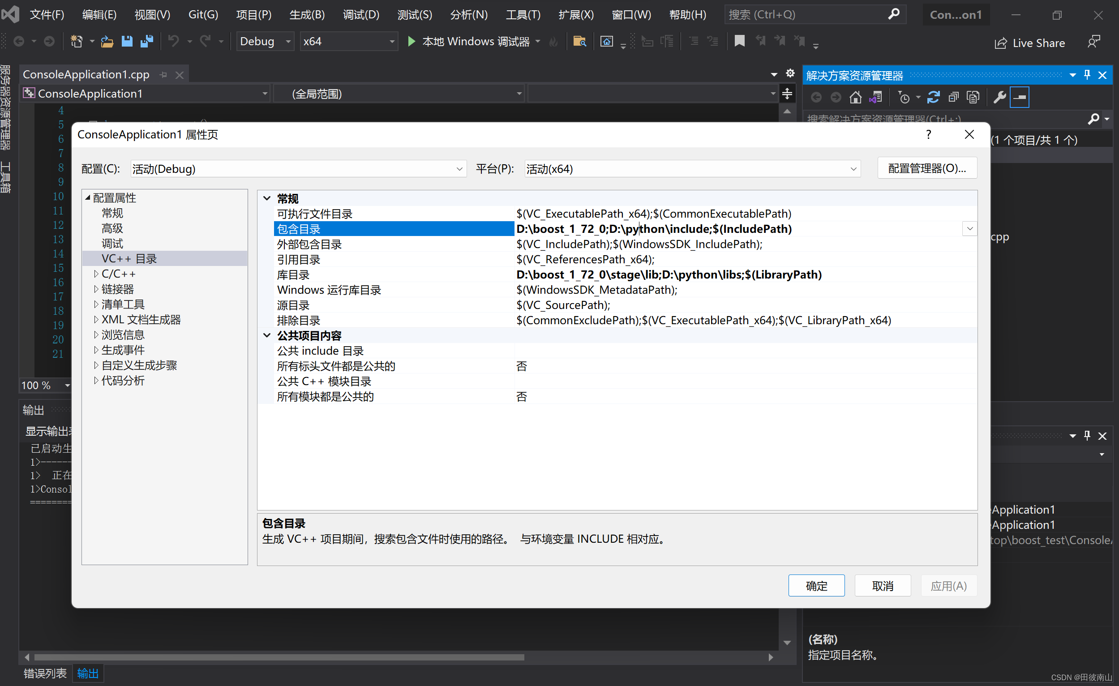1119x686 pixels.
Task: Click Collapse All icon in Solution Explorer
Action: click(954, 97)
